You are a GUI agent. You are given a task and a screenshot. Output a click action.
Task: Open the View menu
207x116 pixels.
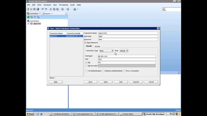pyautogui.click(x=39, y=5)
